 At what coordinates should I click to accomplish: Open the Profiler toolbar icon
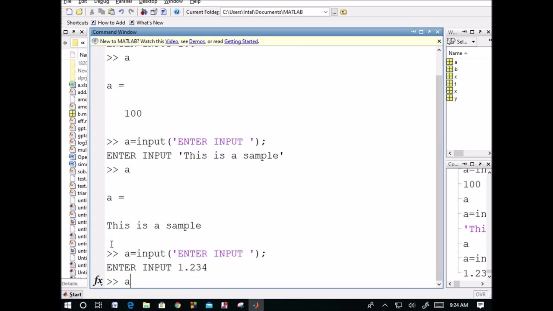164,12
